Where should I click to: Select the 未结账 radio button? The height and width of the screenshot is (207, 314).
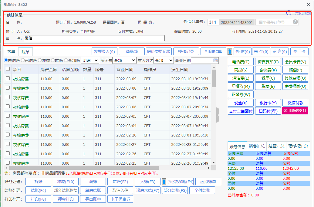click(6, 60)
